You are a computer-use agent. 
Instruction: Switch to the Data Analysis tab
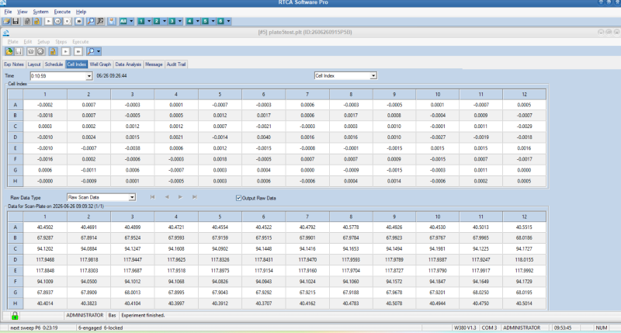coord(128,64)
